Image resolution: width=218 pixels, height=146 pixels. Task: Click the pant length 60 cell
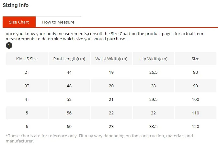tap(69, 126)
